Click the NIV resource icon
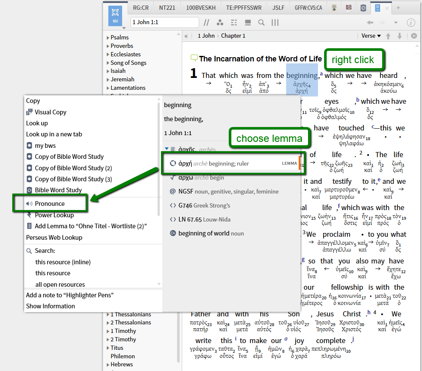This screenshot has width=422, height=371. pyautogui.click(x=115, y=16)
